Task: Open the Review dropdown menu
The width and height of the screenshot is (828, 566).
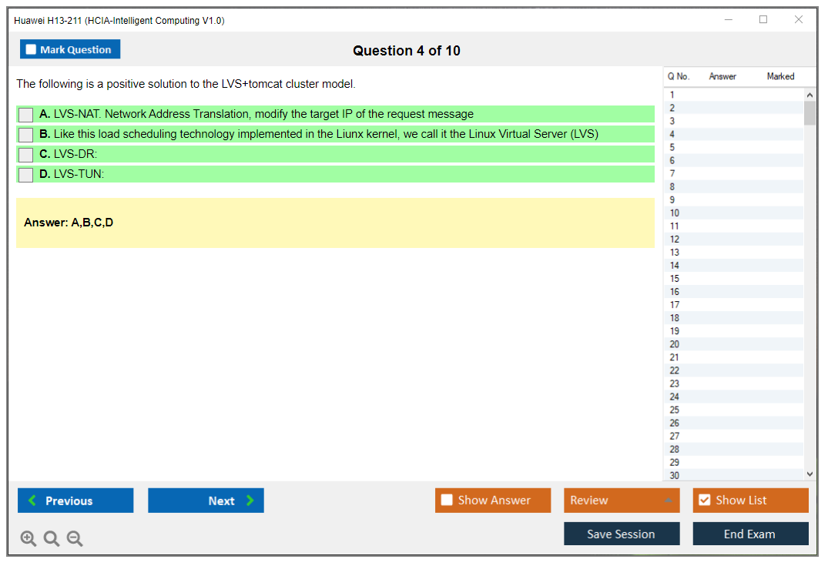Action: pos(622,501)
